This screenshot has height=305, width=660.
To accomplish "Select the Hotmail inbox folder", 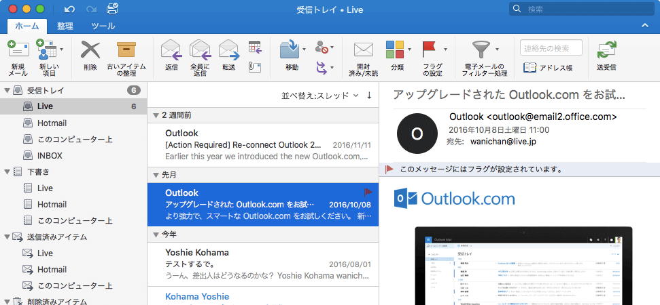I will click(x=73, y=123).
